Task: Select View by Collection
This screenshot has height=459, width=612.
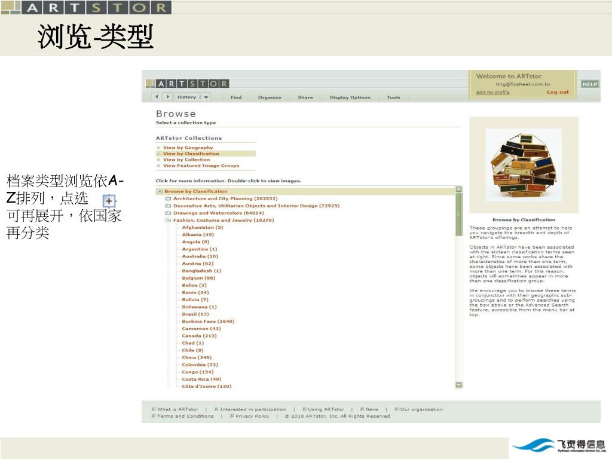Action: [186, 160]
